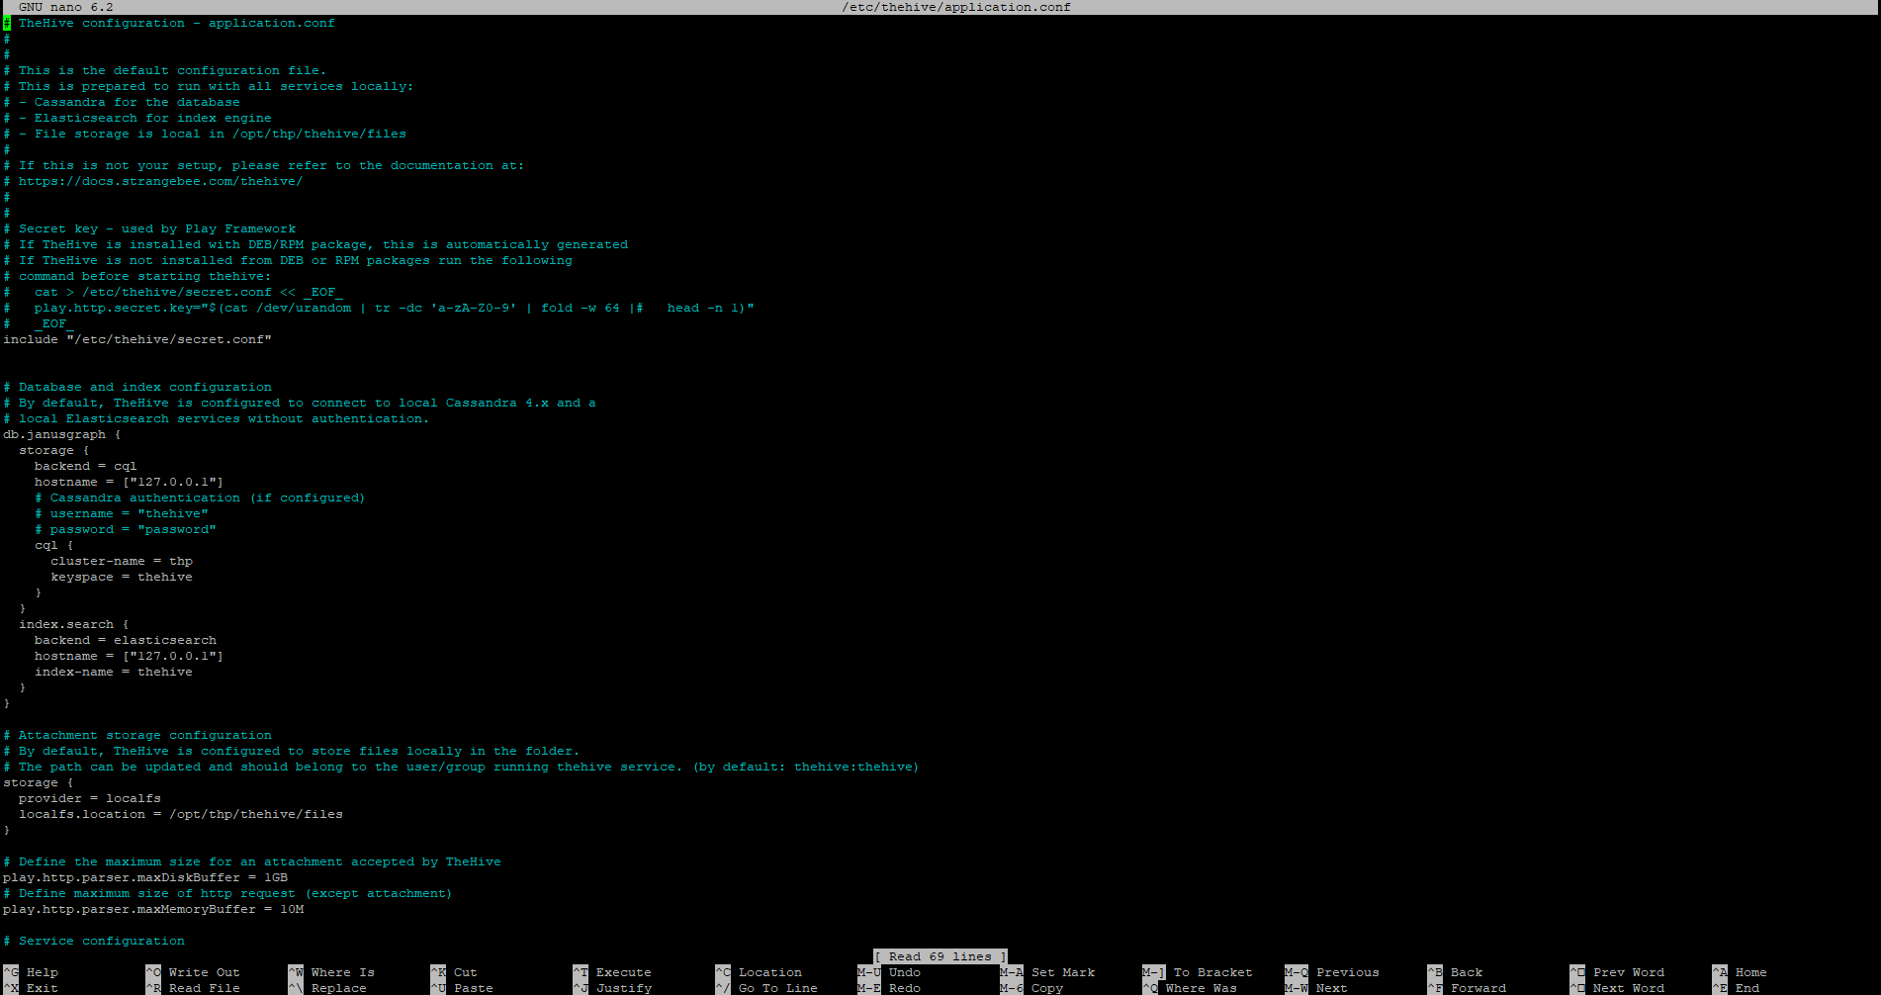Click the 'GNU nano 6.2' title text

point(66,7)
